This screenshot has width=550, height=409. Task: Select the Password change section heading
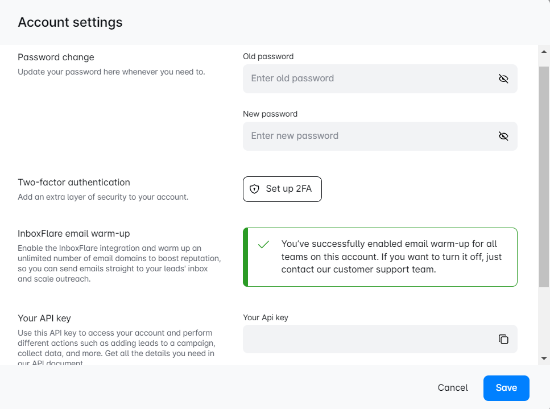56,57
